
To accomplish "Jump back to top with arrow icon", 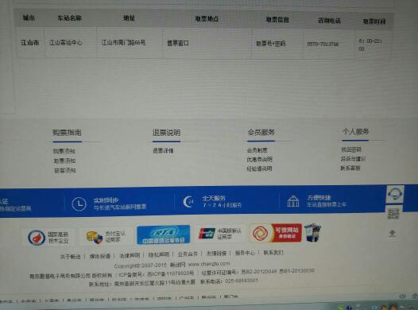I will point(392,233).
